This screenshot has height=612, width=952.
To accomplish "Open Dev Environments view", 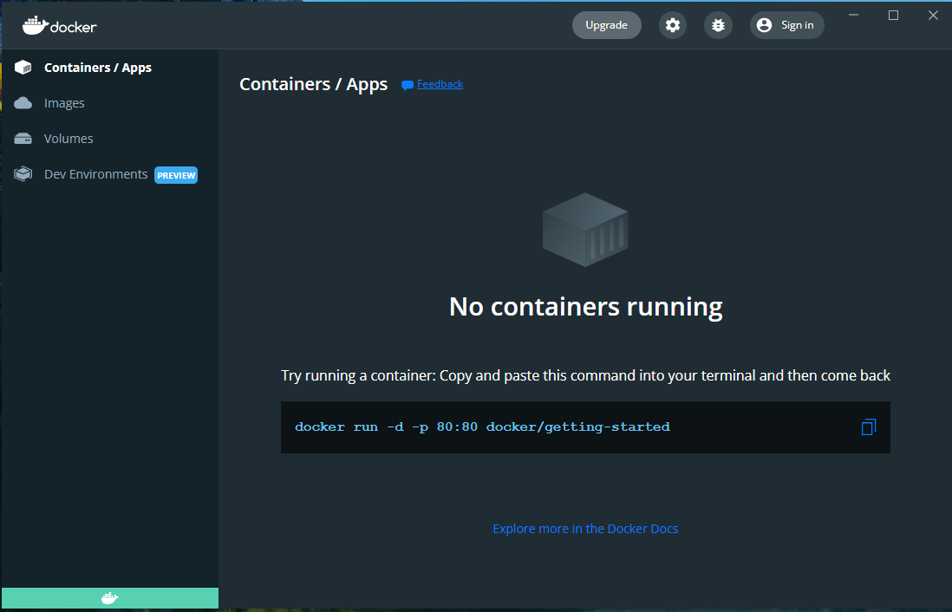I will pos(96,174).
